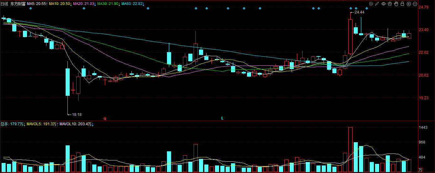The image size is (435, 173).
Task: Click the 484 volume axis label
Action: point(422,157)
